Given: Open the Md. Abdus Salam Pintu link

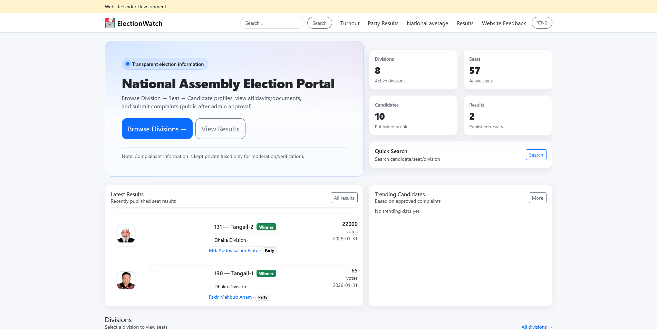Looking at the screenshot, I should click(233, 251).
